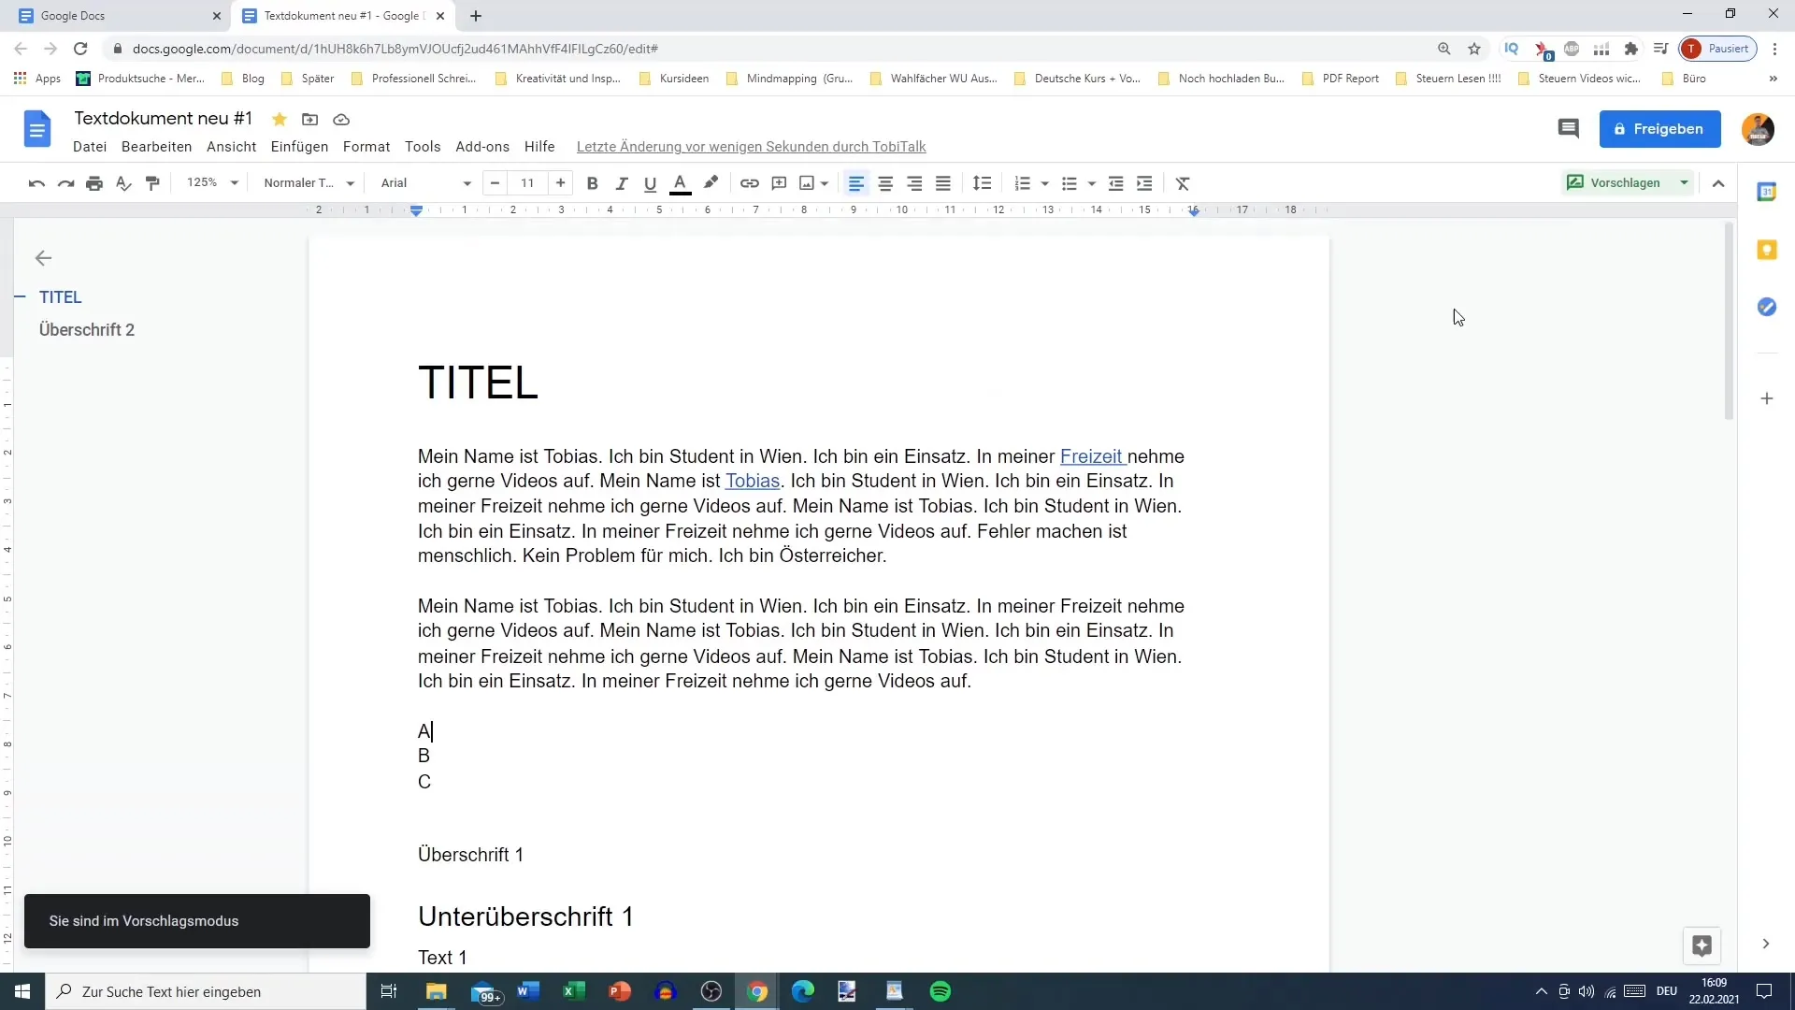Click the left-align text icon
This screenshot has width=1795, height=1010.
coord(856,182)
